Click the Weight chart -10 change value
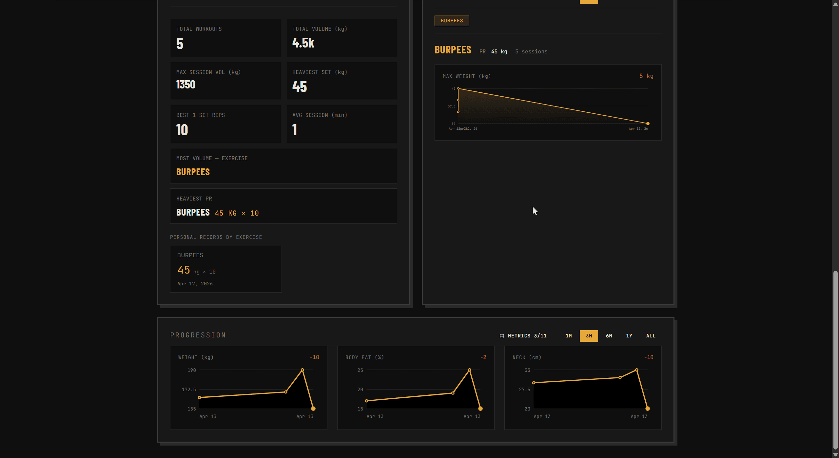The width and height of the screenshot is (839, 458). [x=315, y=357]
